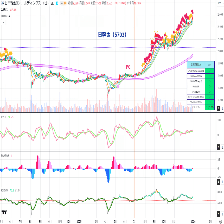Image resolution: width=224 pixels, height=224 pixels.
Task: Click the OX header cell in the criteria table
Action: click(x=210, y=65)
